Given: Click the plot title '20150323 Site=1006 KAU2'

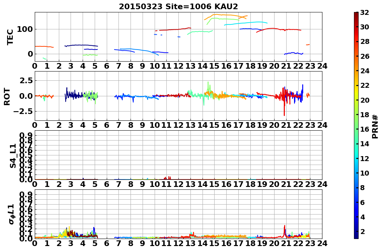Looking at the screenshot, I should (178, 7).
